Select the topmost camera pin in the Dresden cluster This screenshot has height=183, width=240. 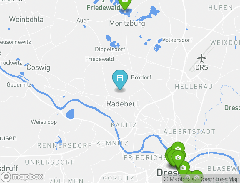(178, 148)
